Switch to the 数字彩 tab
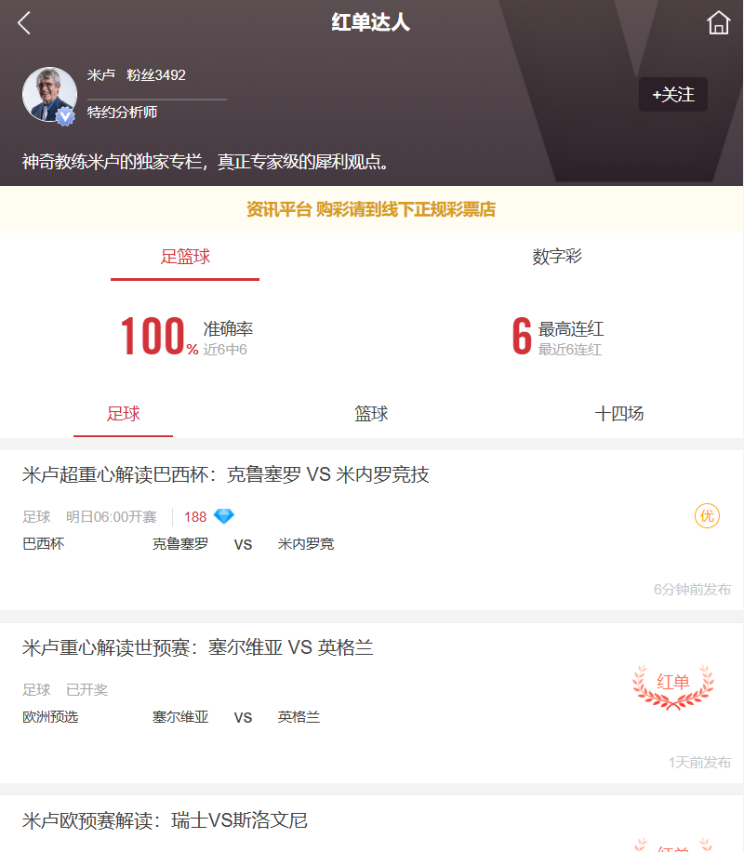 click(557, 257)
